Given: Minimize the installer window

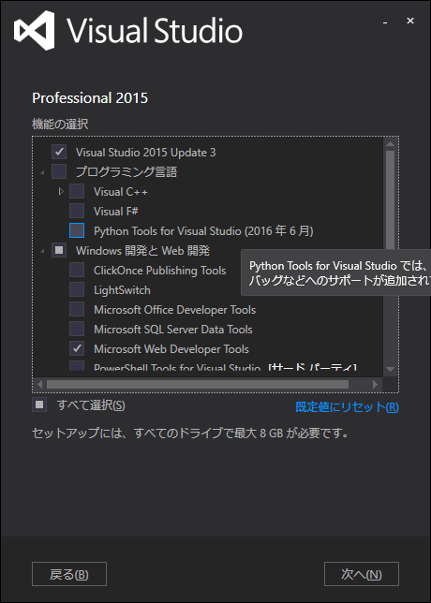Looking at the screenshot, I should 384,22.
